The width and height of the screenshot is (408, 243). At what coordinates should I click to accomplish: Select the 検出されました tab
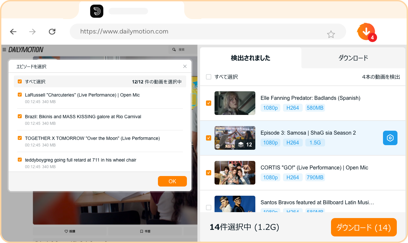click(251, 58)
